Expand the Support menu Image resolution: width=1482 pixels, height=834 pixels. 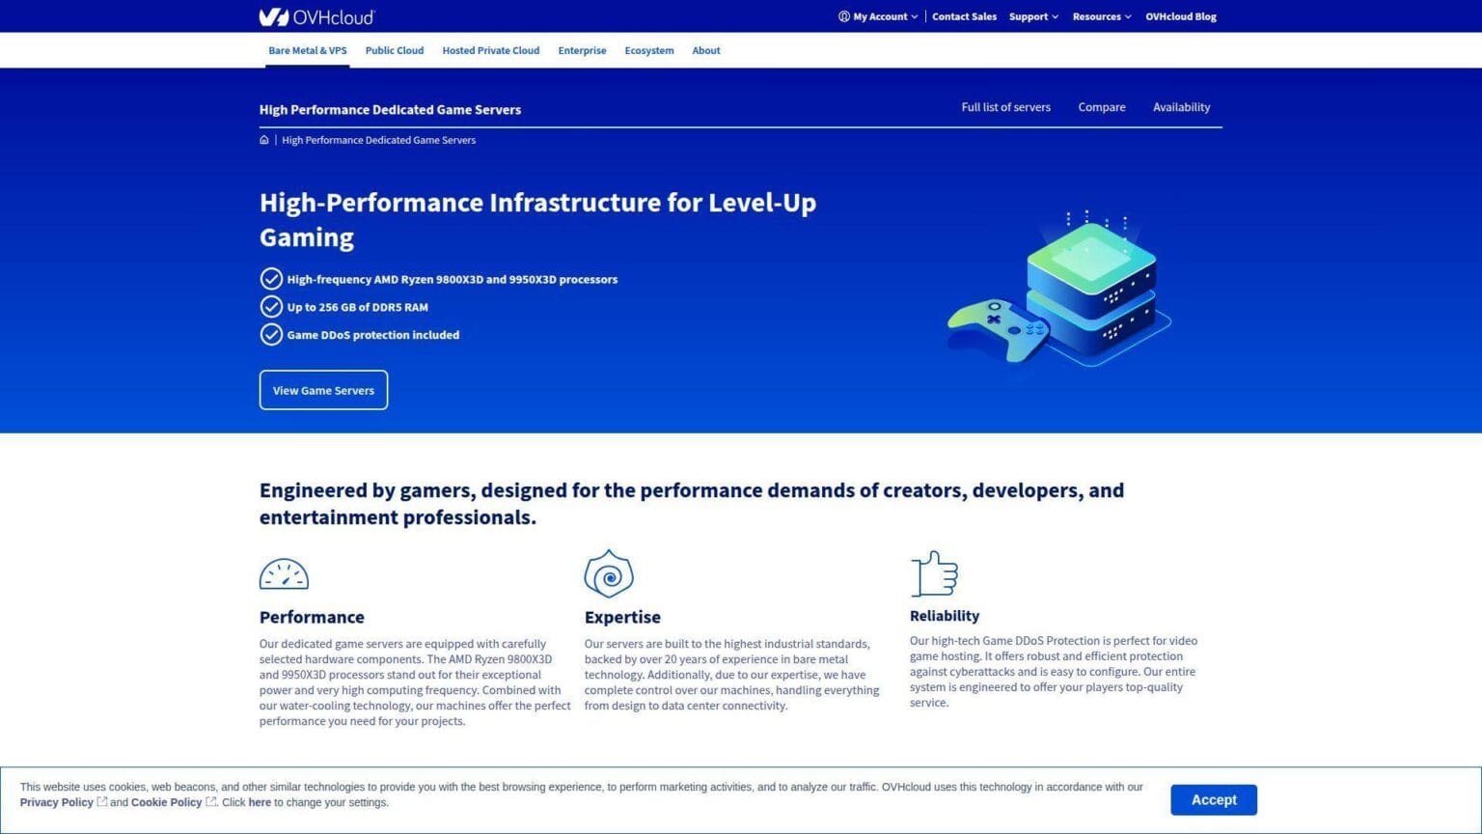1033,16
